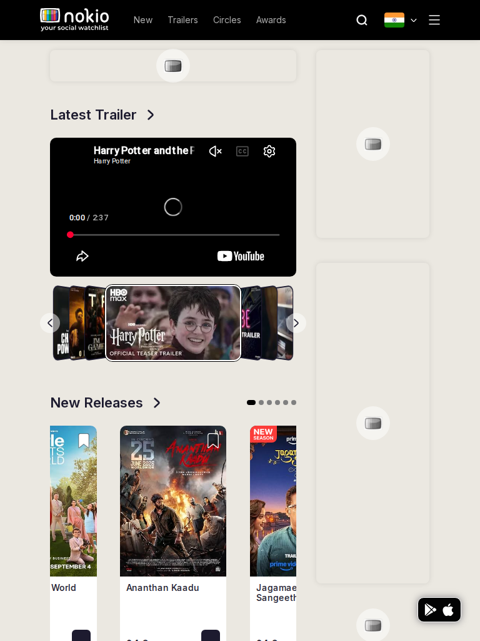Open the search magnifier icon
The width and height of the screenshot is (480, 641).
[x=362, y=20]
